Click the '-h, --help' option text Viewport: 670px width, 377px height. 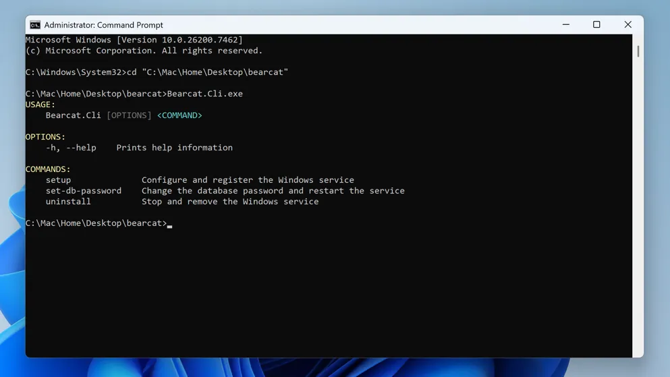pos(71,148)
